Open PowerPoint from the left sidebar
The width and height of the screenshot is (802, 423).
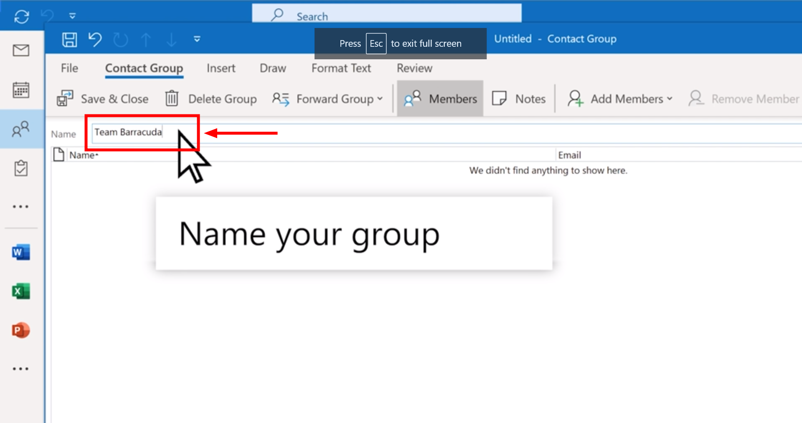click(x=21, y=330)
